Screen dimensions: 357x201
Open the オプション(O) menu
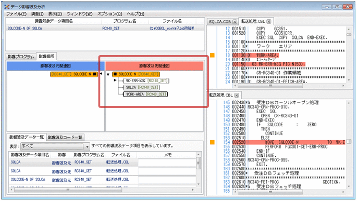click(110, 14)
